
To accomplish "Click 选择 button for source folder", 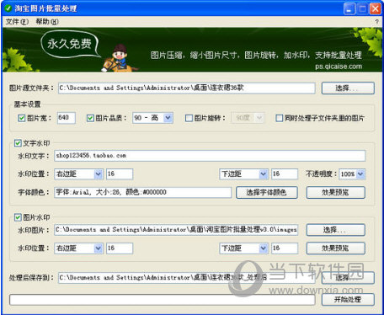I will (x=348, y=88).
